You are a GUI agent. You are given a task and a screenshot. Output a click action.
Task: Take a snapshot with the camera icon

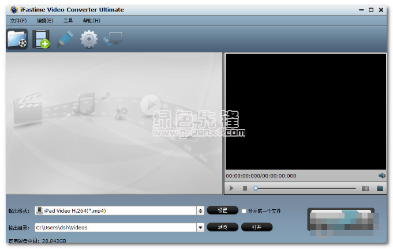(365, 188)
